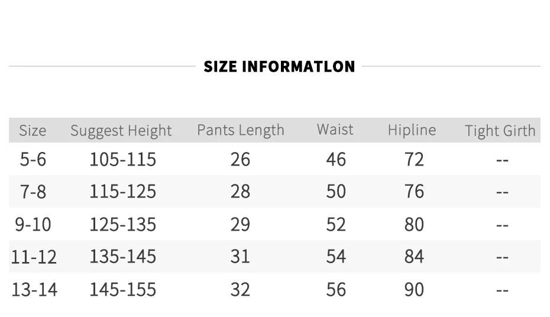Select the 11-12 size cell
The width and height of the screenshot is (550, 317).
pyautogui.click(x=34, y=257)
